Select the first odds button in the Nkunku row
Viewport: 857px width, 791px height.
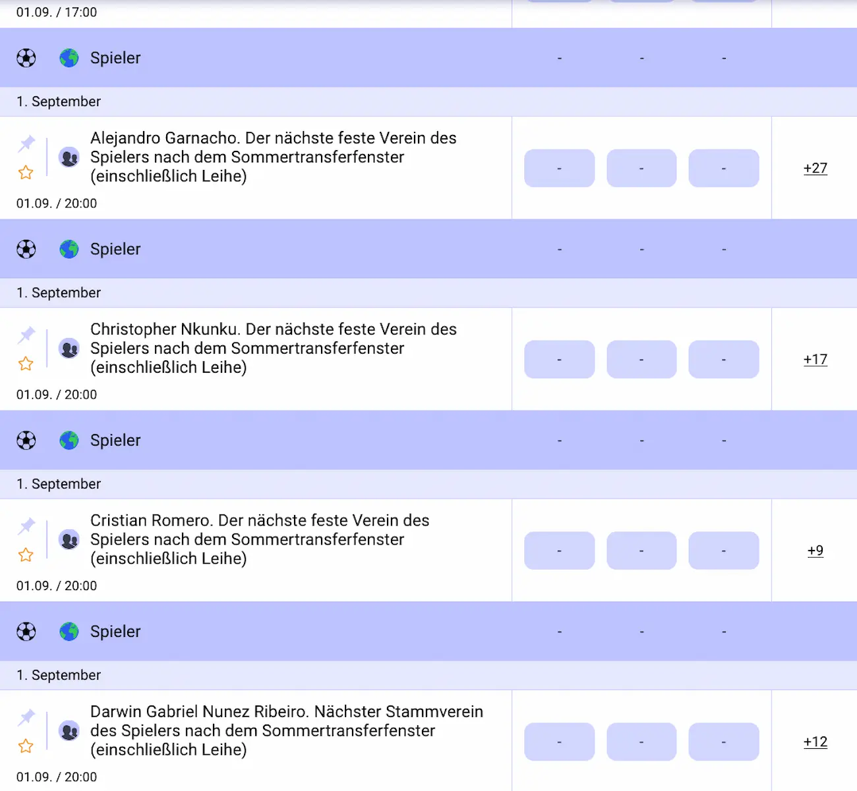tap(560, 360)
